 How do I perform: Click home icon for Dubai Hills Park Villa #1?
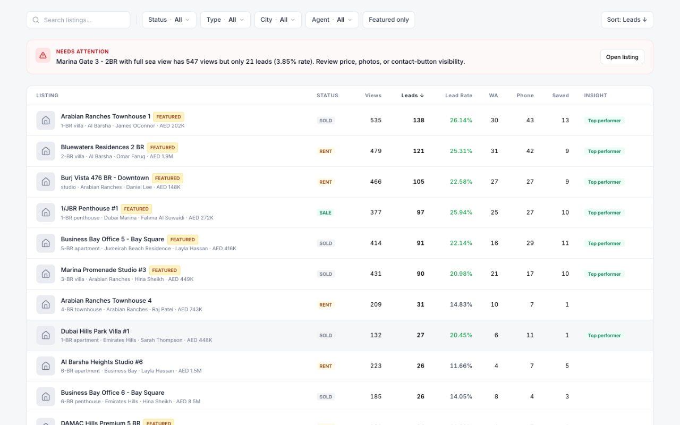[46, 335]
